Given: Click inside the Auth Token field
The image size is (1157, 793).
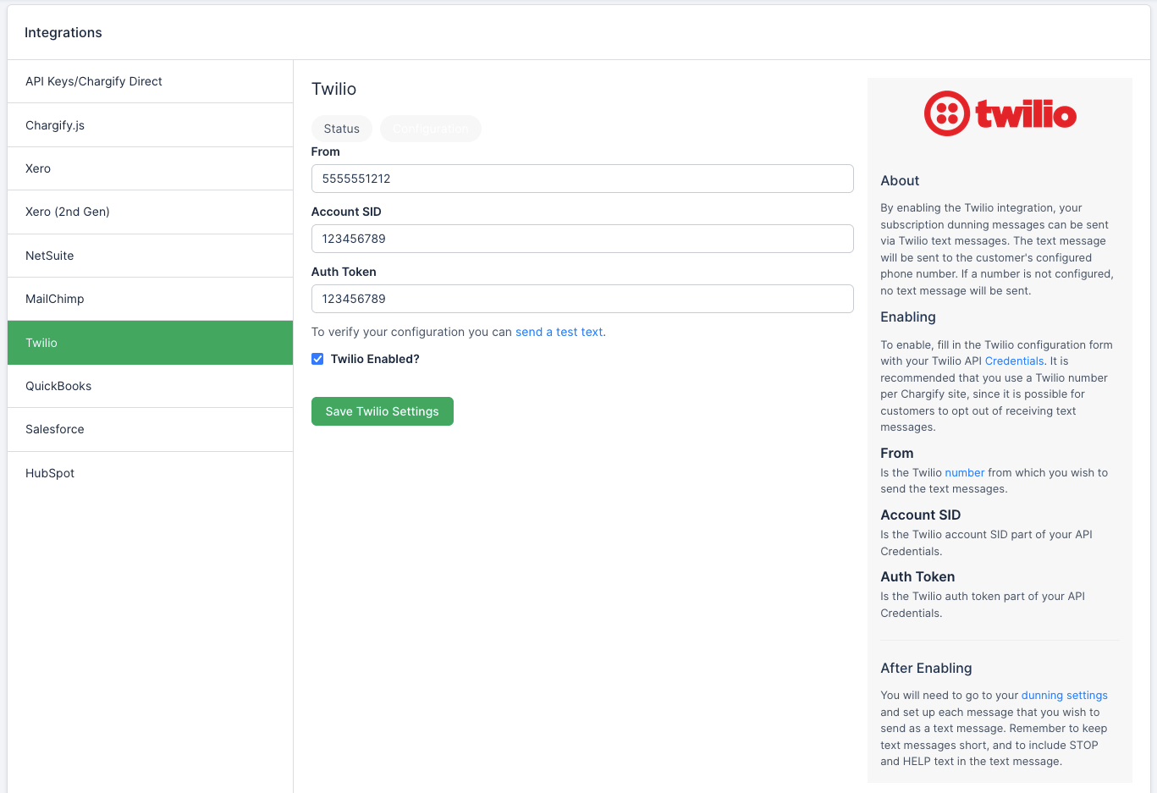Looking at the screenshot, I should click(582, 299).
